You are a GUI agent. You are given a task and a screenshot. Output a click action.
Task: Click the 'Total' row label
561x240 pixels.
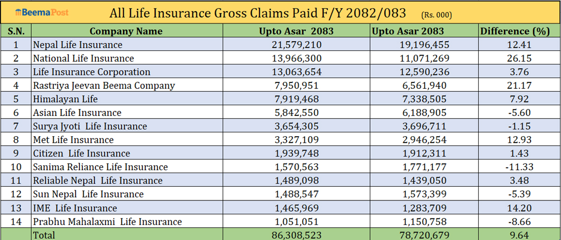tap(44, 235)
